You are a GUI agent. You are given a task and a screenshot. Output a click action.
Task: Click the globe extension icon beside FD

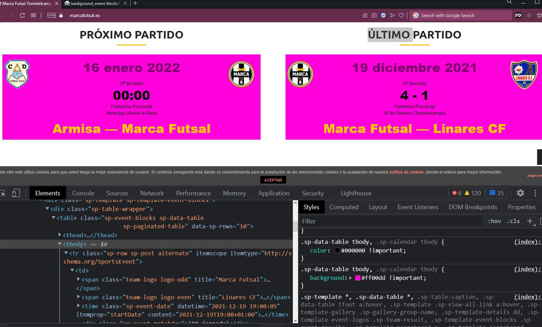[x=529, y=15]
